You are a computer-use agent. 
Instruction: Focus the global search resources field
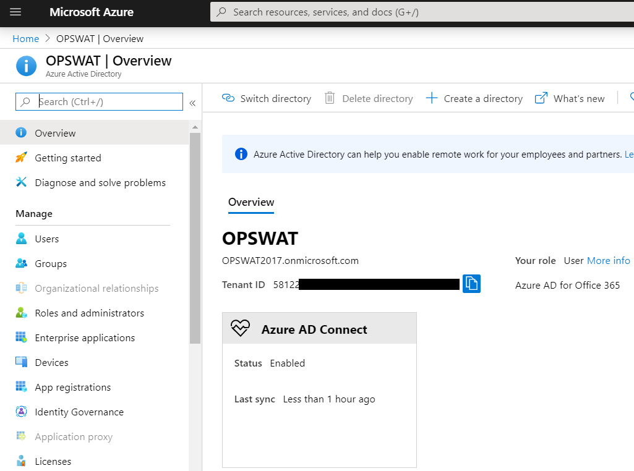[422, 12]
